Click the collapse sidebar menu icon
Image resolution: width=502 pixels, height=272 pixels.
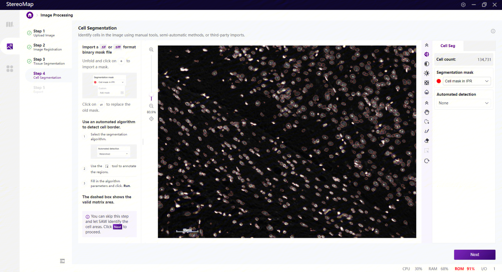[62, 261]
